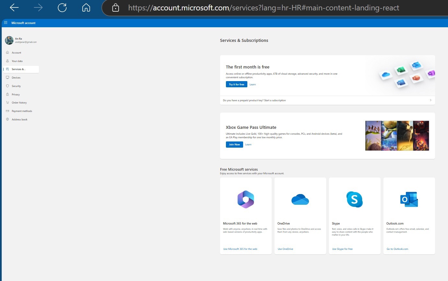This screenshot has width=448, height=281.
Task: Click the Xbox Game Pass games artwork
Action: coord(397,136)
